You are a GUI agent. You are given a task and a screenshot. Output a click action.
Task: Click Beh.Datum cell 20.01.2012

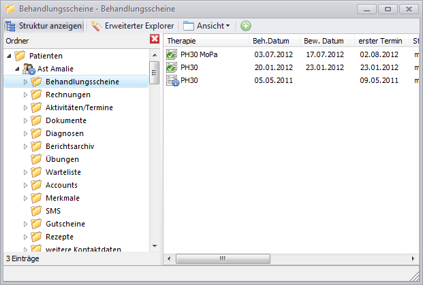[274, 67]
